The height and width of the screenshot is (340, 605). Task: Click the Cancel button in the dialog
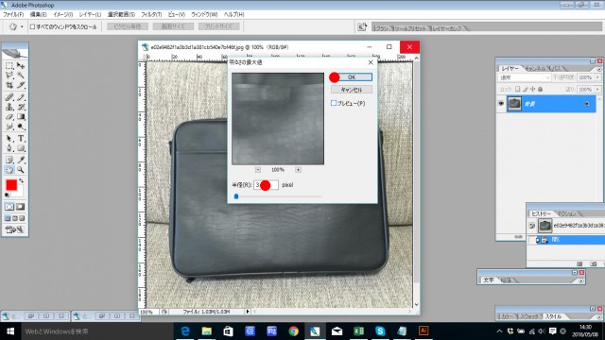click(x=352, y=90)
